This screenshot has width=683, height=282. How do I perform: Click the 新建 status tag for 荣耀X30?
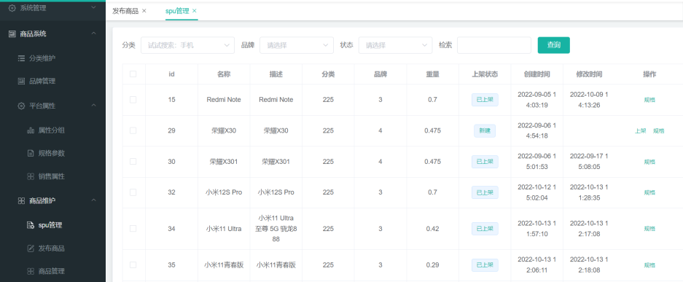click(x=485, y=130)
